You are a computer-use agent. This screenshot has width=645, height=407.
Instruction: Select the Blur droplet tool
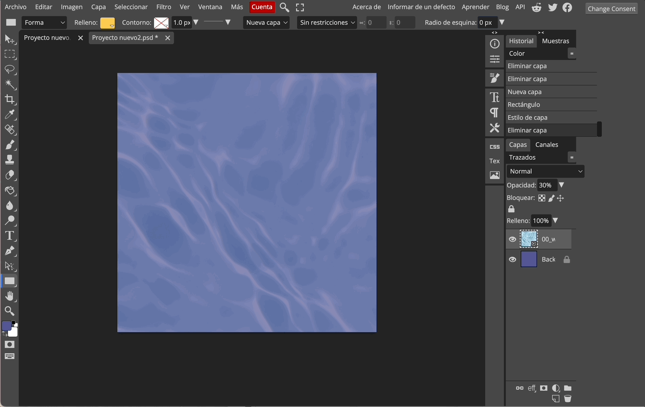(10, 205)
